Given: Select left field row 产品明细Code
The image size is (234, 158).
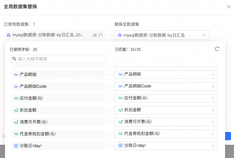Looking at the screenshot, I should click(58, 86).
